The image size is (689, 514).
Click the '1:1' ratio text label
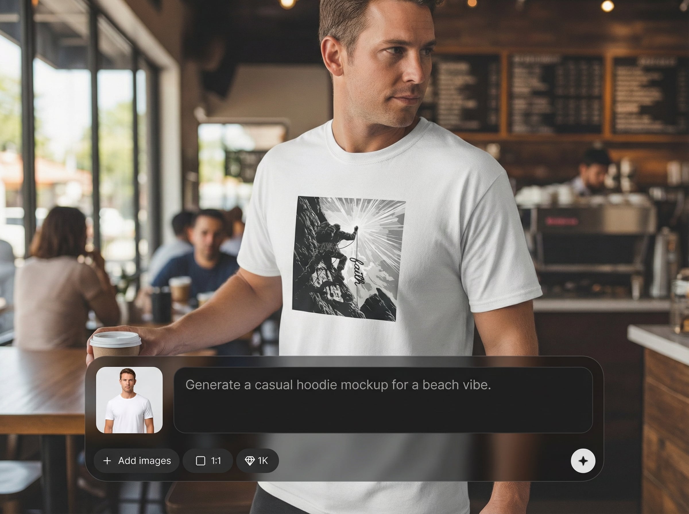pyautogui.click(x=216, y=461)
